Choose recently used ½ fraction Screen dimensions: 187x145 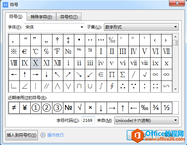[167, 108]
